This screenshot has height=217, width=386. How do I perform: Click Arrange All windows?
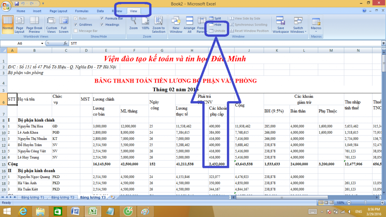[x=189, y=24]
